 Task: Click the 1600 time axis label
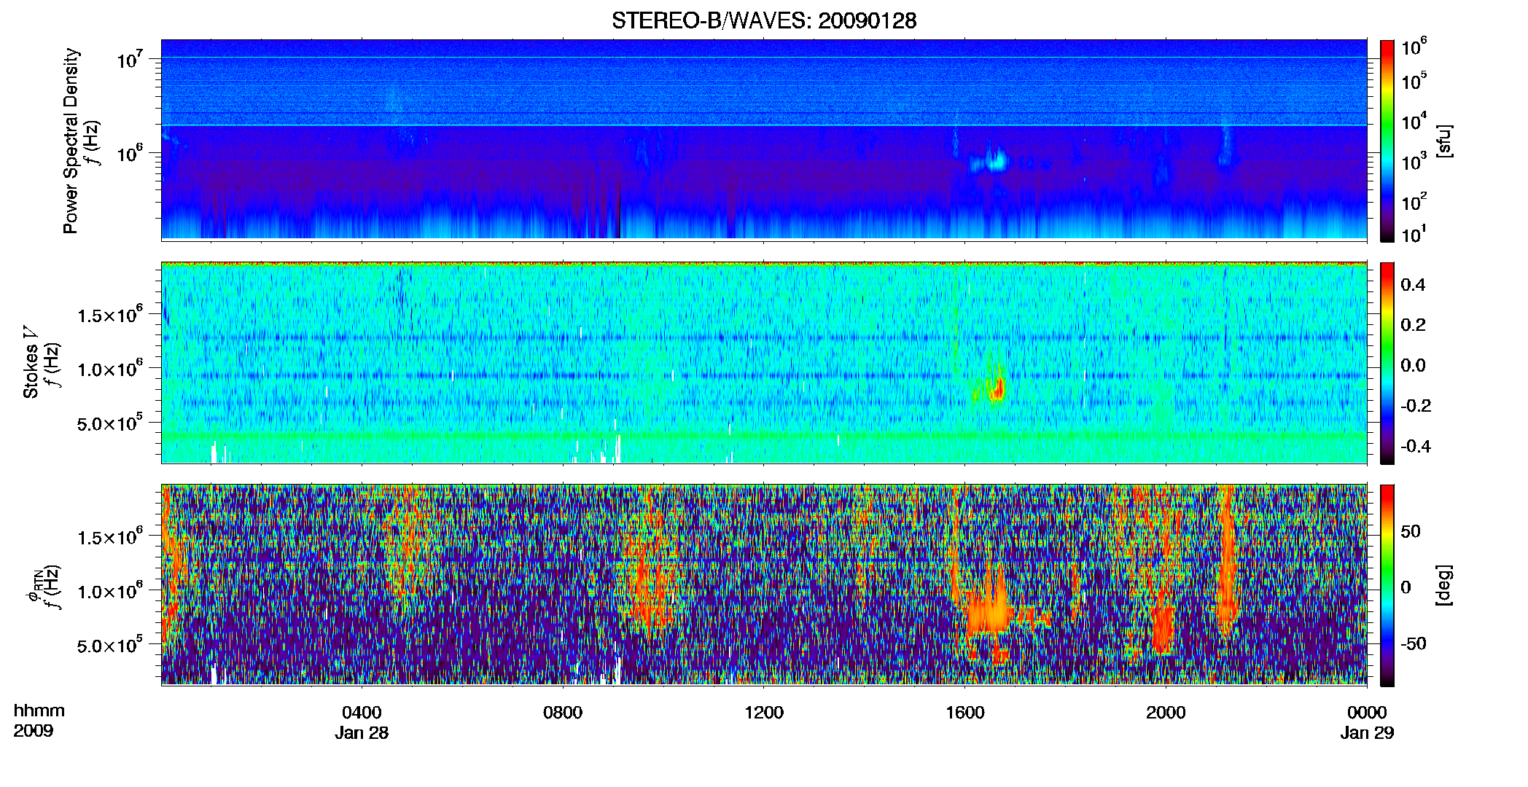[x=965, y=713]
